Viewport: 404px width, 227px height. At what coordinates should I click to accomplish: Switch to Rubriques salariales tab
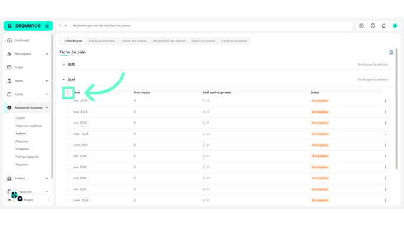pos(102,41)
